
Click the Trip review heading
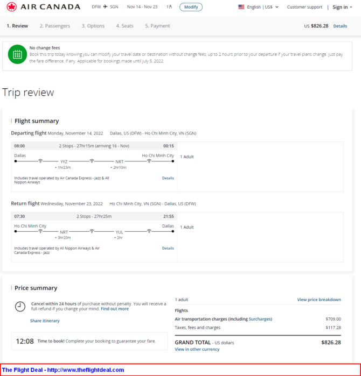pos(28,93)
